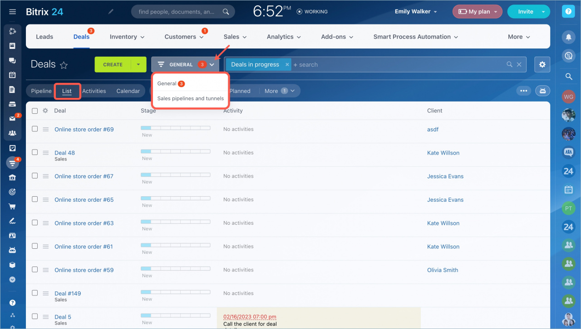Open deal list settings gear button
581x329 pixels.
point(542,65)
